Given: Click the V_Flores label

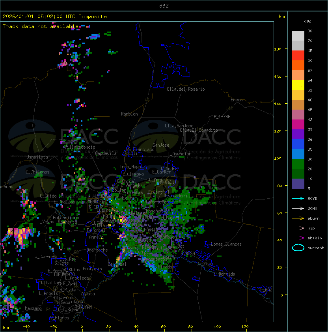Looking at the screenshot, I should [60, 318].
